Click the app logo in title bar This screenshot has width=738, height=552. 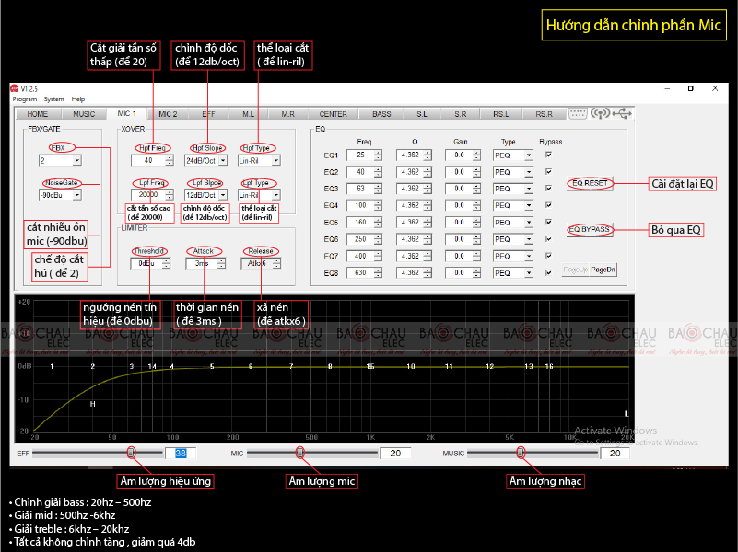click(x=15, y=88)
